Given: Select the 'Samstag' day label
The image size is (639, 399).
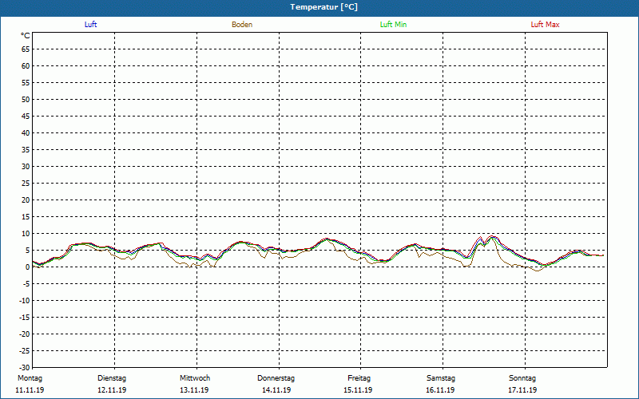Looking at the screenshot, I should click(441, 378).
